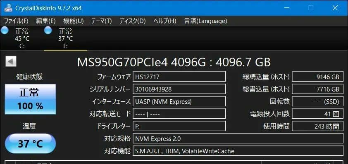Click the NVM Express 2.0 standard field
Viewport: 348px width, 164px height.
[238, 138]
